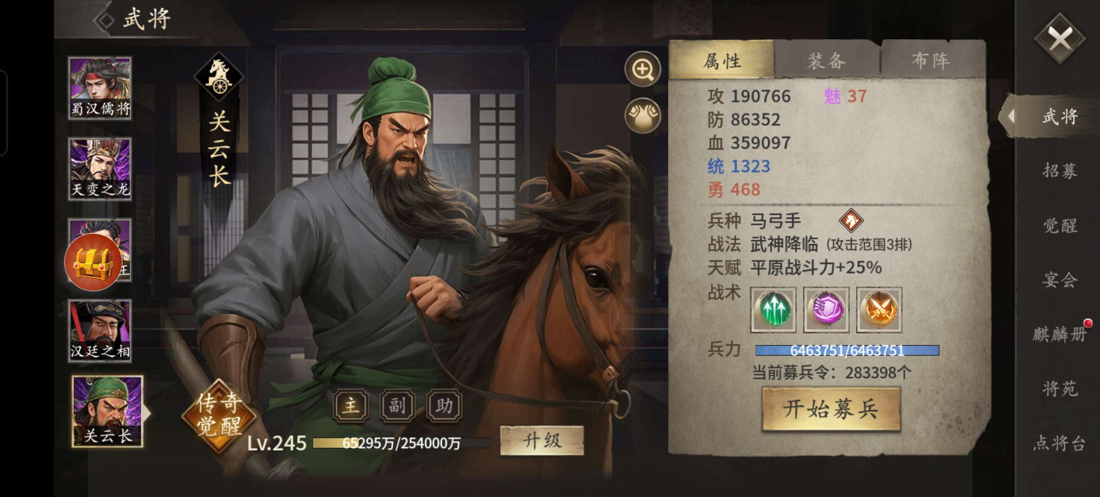
Task: Toggle the 主 main position slot
Action: tap(350, 405)
